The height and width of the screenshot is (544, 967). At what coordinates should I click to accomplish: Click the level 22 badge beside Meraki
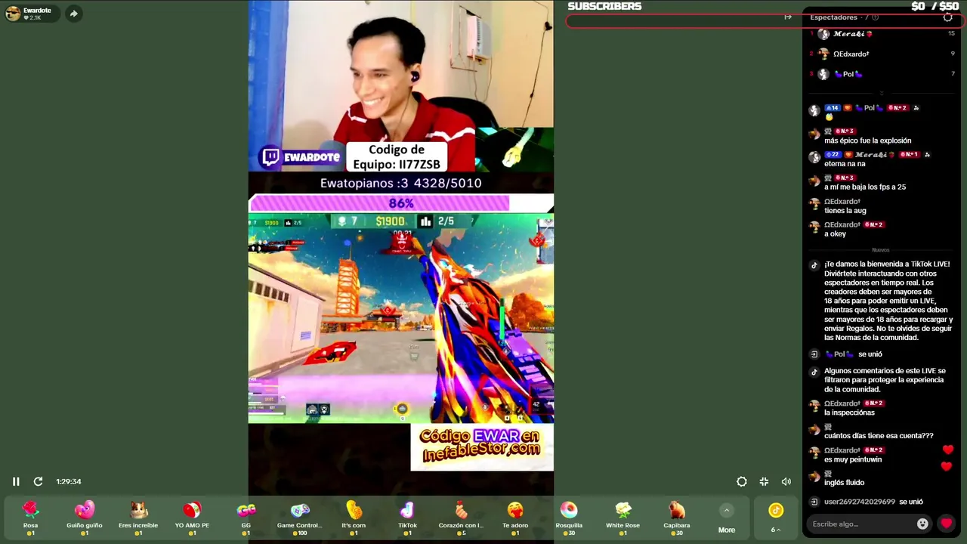(833, 155)
